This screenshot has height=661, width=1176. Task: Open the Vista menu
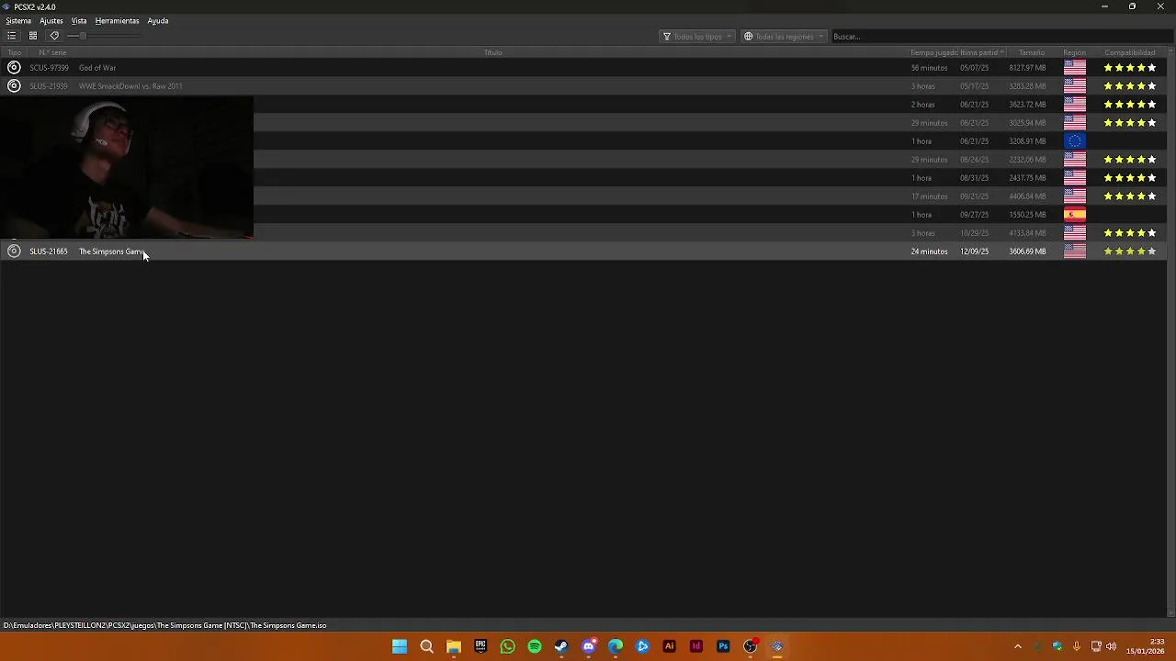(79, 20)
